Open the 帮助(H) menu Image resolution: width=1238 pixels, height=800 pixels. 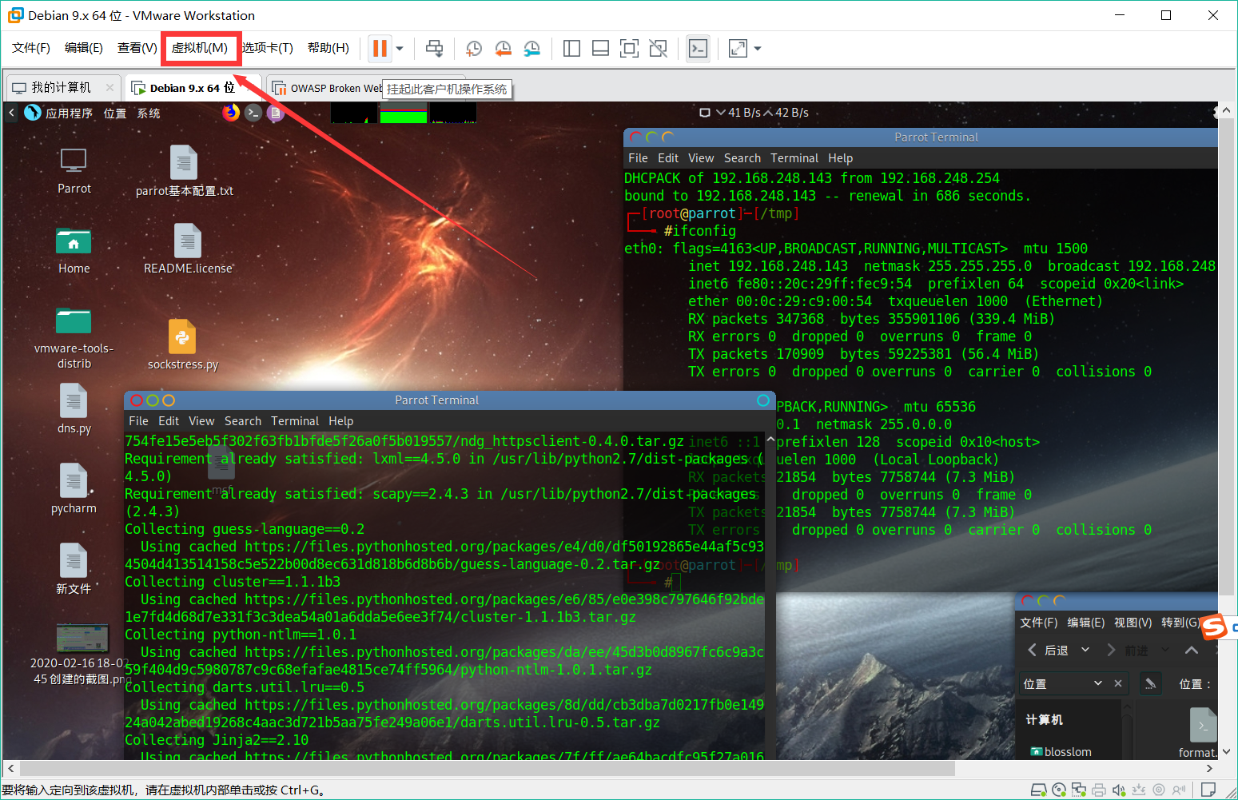click(328, 48)
